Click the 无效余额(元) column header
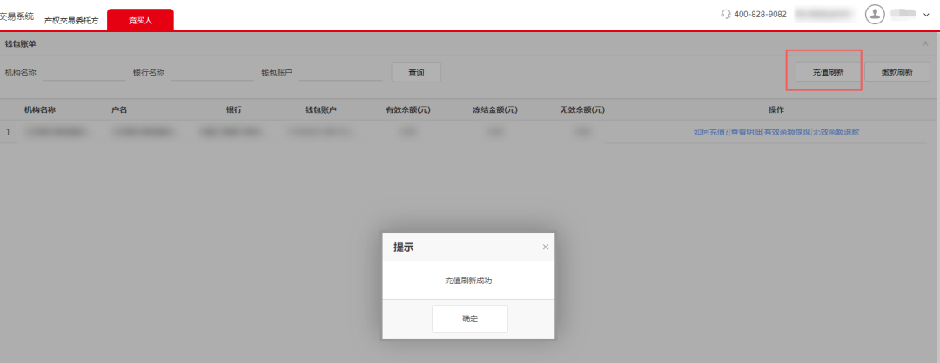 [582, 110]
